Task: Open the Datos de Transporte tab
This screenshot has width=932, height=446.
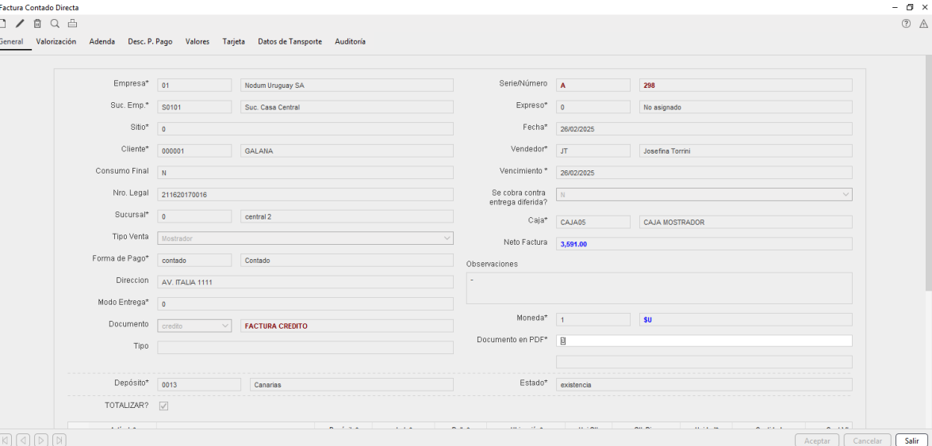Action: click(290, 41)
